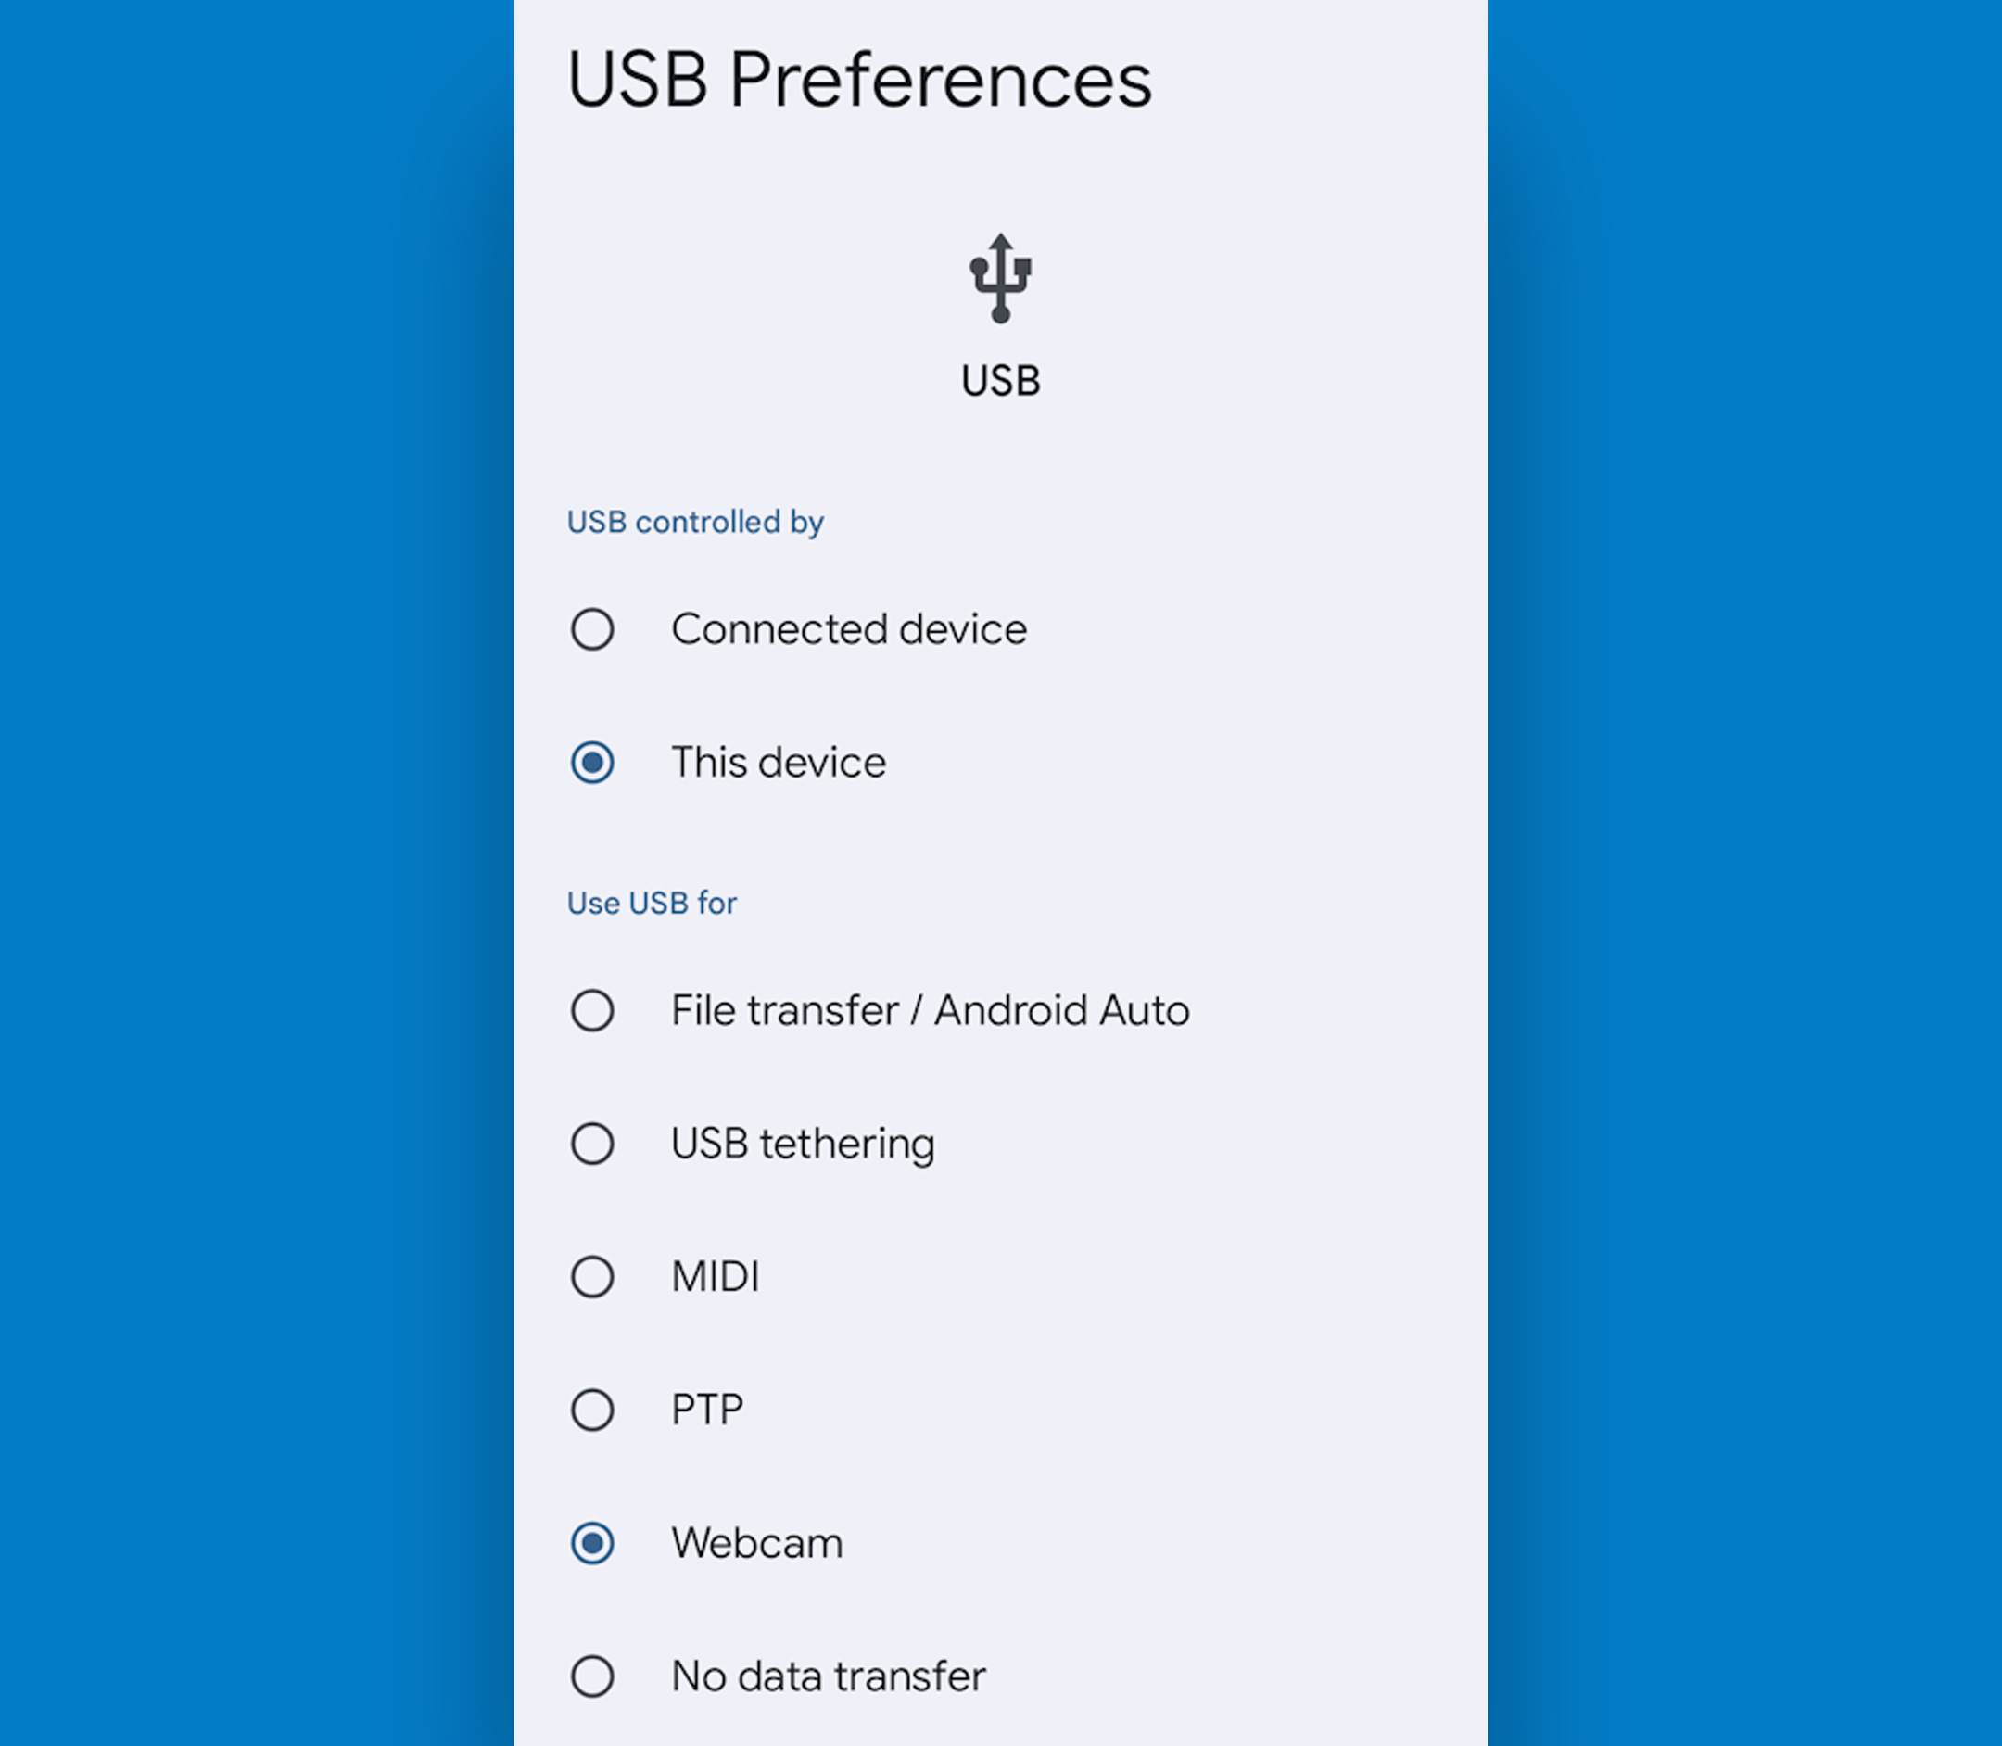Click the Use USB for section header
The width and height of the screenshot is (2002, 1746).
click(x=651, y=903)
